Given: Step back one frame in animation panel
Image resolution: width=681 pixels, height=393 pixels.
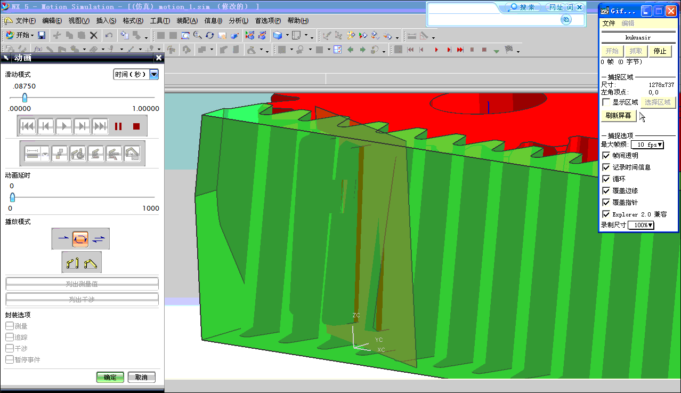Looking at the screenshot, I should point(46,126).
